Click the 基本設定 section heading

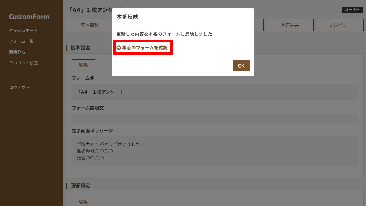click(x=80, y=48)
